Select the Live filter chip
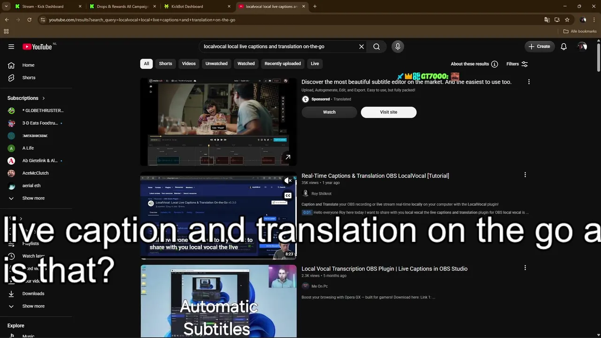Screen dimensions: 601x338 [x=315, y=64]
